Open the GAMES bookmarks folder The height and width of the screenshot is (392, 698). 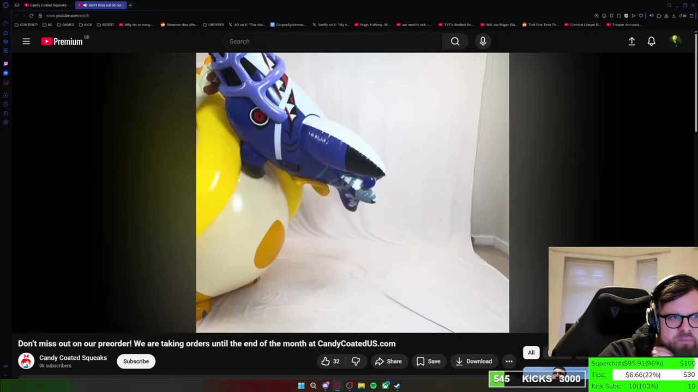click(66, 24)
